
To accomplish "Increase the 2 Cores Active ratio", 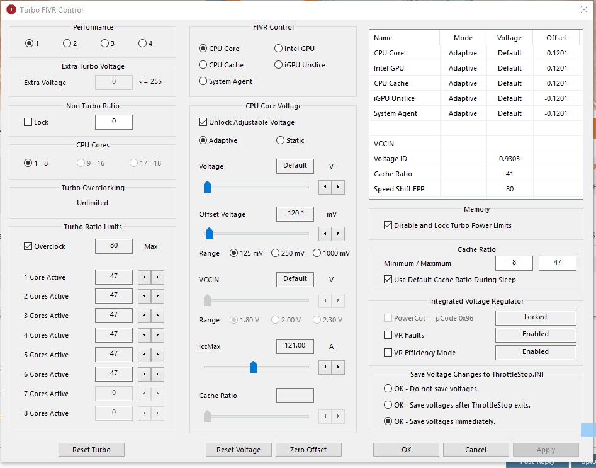I will pos(157,296).
